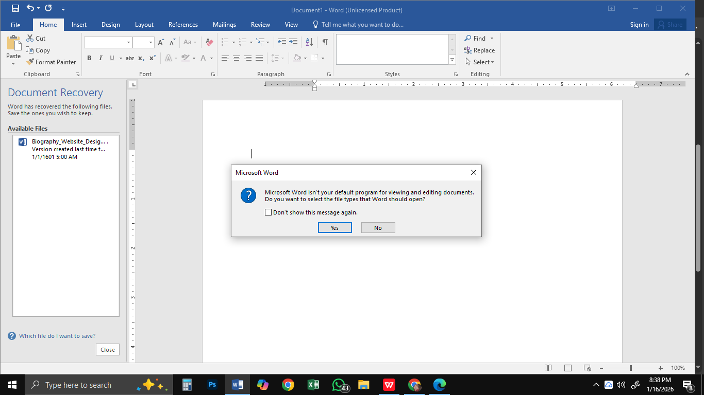This screenshot has height=395, width=704.
Task: Align text right
Action: click(x=248, y=58)
